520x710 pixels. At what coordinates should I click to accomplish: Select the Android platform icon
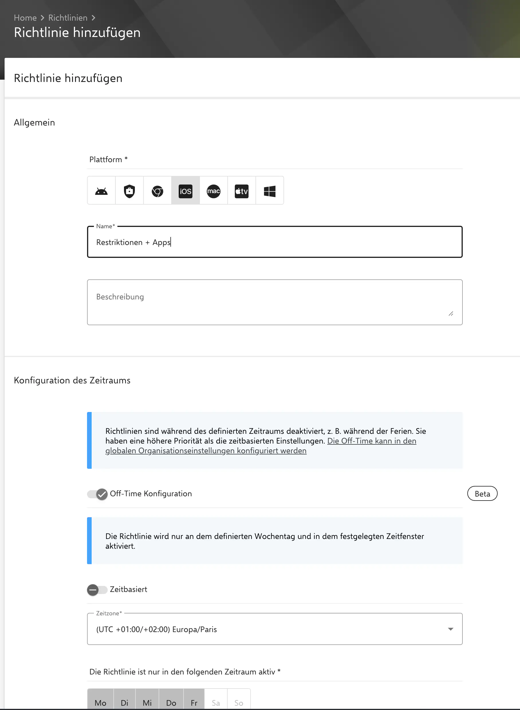pos(101,191)
